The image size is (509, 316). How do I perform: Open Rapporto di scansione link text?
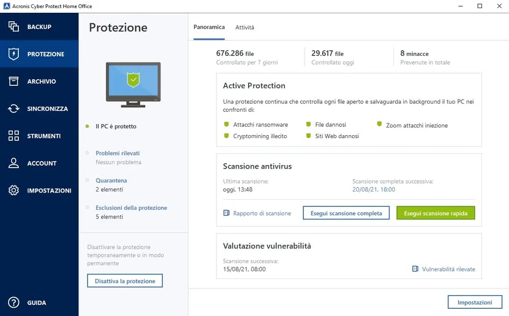pyautogui.click(x=262, y=213)
